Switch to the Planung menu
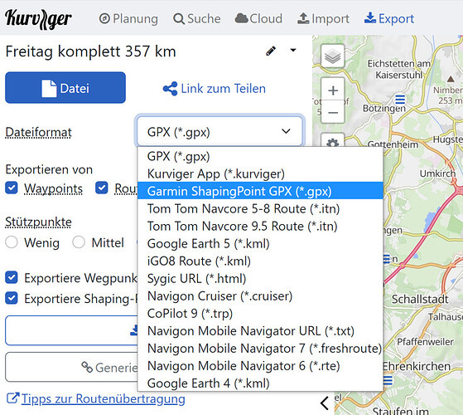The image size is (463, 415). pyautogui.click(x=128, y=18)
